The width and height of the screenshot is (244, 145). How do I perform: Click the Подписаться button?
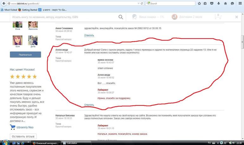[x=25, y=55]
